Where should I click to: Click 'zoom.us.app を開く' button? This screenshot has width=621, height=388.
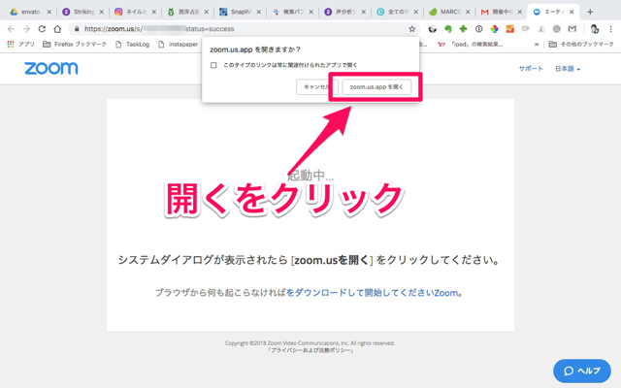pos(376,86)
